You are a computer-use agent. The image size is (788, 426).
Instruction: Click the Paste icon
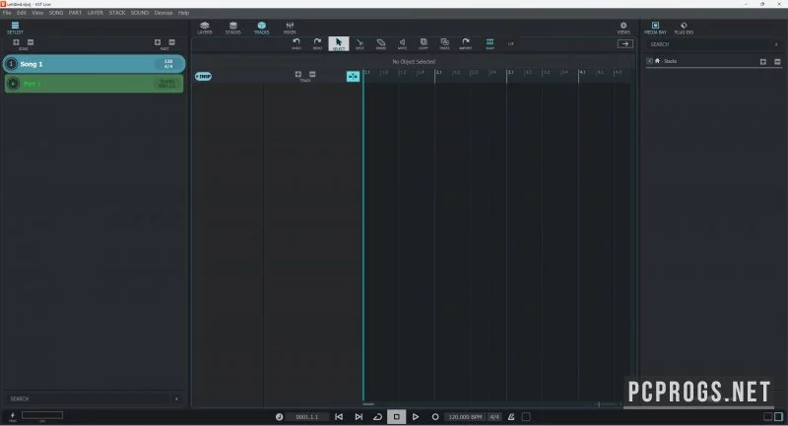[x=445, y=43]
